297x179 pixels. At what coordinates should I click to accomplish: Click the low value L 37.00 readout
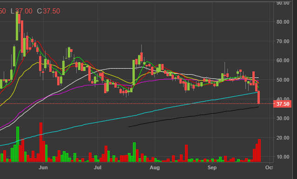pos(21,11)
